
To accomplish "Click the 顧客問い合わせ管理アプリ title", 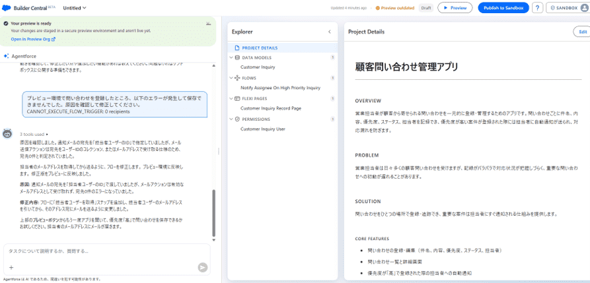I will [x=406, y=67].
